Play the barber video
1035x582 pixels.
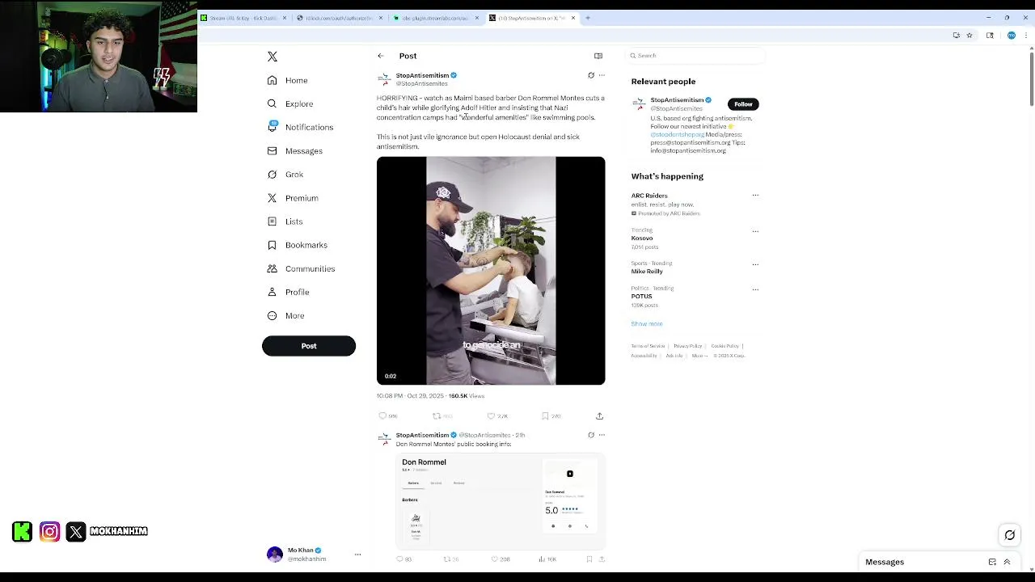pos(491,271)
